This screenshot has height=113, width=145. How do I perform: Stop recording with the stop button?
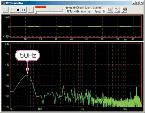click(18, 10)
